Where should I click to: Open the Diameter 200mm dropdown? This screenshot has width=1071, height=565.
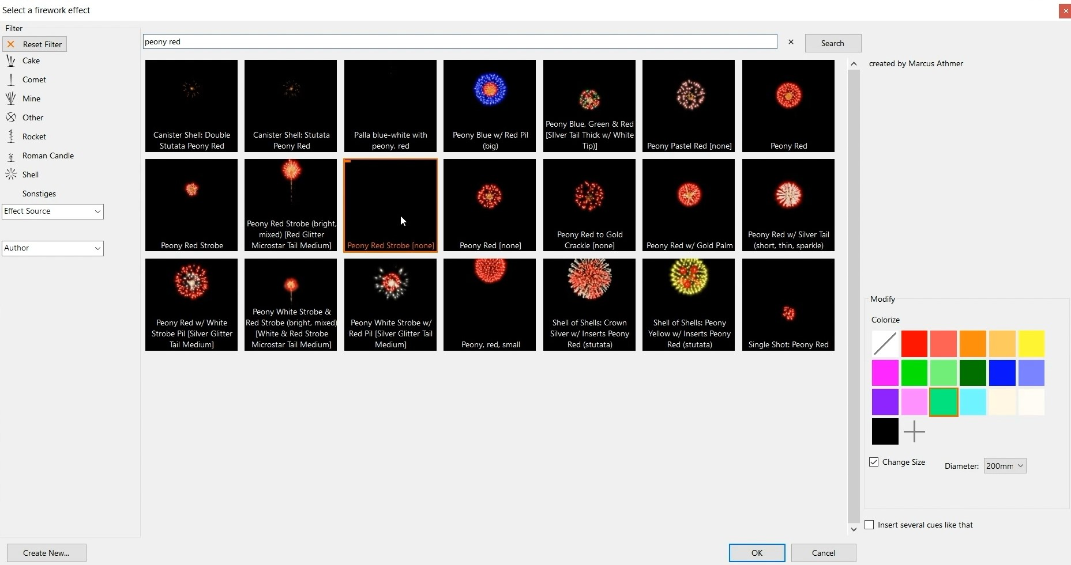(1005, 466)
